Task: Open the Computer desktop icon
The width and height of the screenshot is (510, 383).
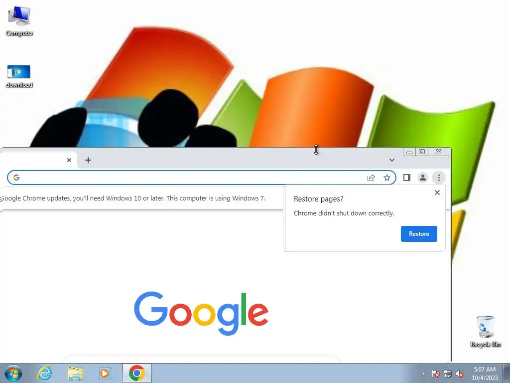Action: point(19,20)
